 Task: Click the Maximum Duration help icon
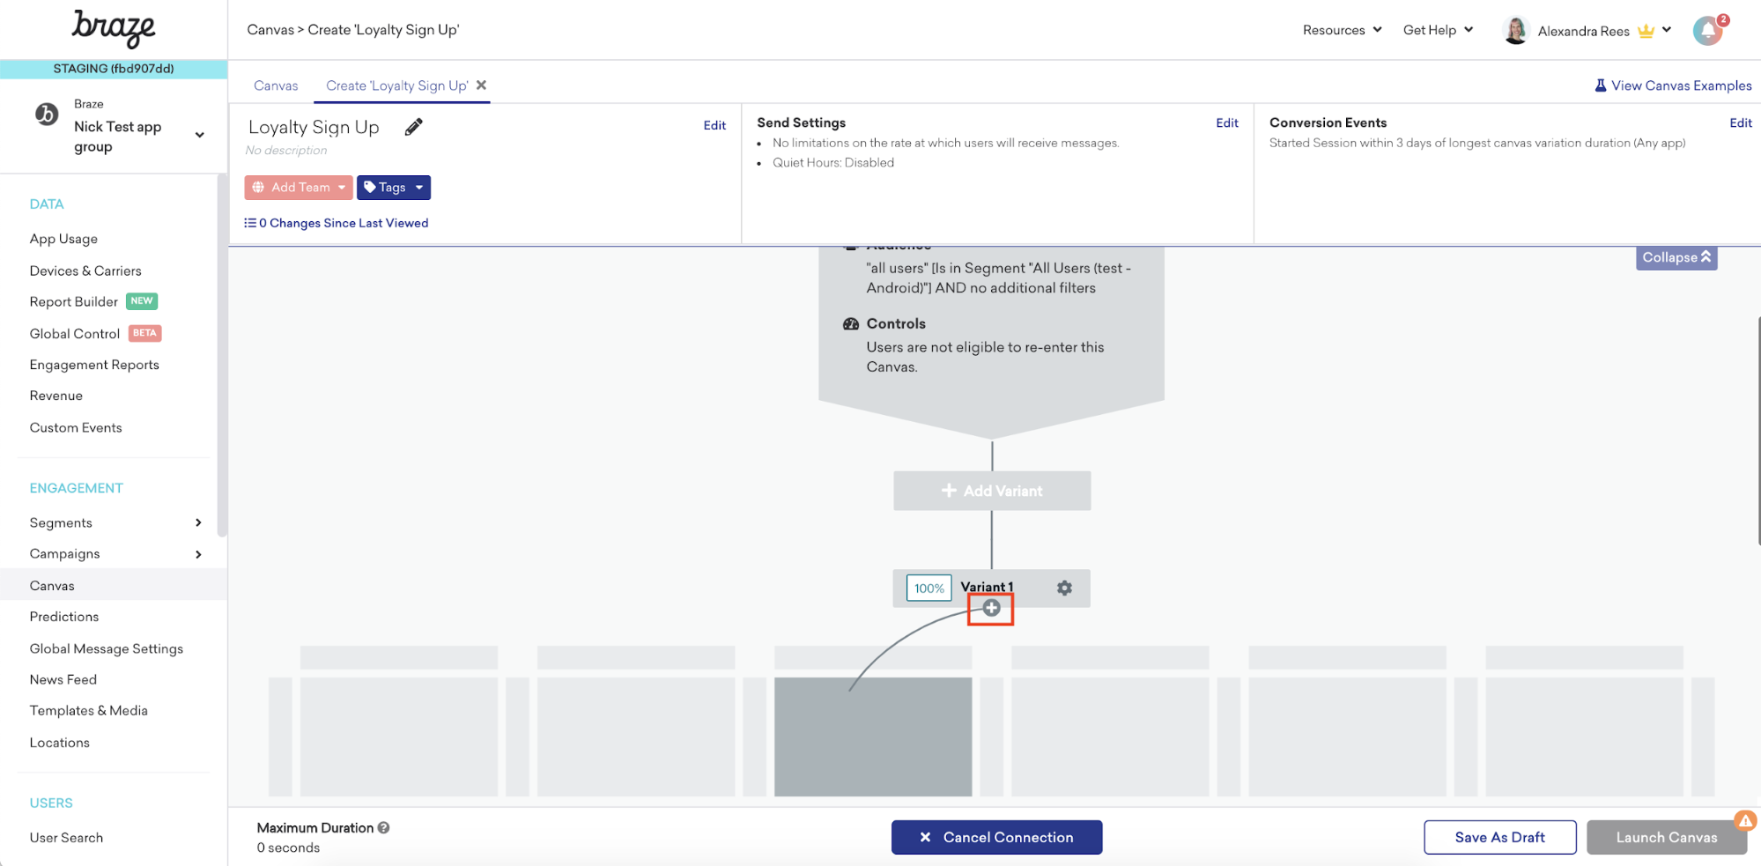pyautogui.click(x=384, y=827)
